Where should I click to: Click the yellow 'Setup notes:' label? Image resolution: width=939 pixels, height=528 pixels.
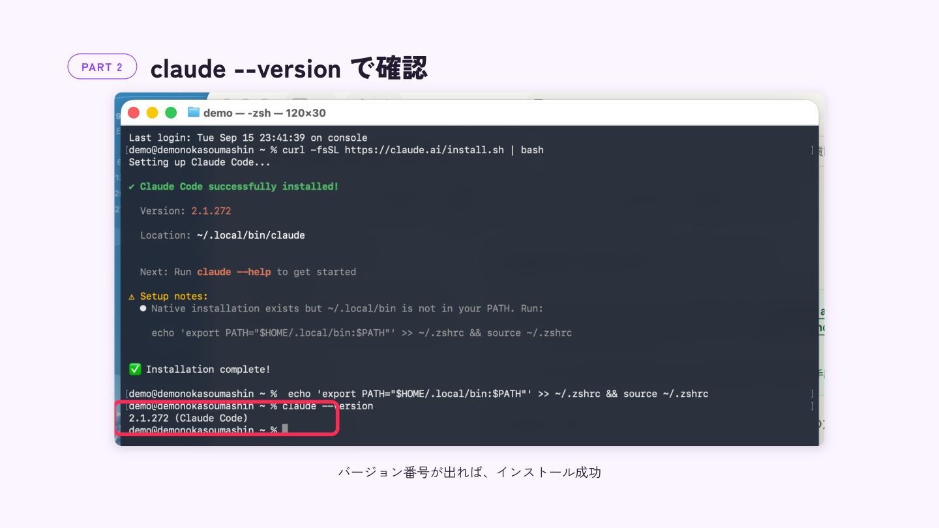[174, 296]
